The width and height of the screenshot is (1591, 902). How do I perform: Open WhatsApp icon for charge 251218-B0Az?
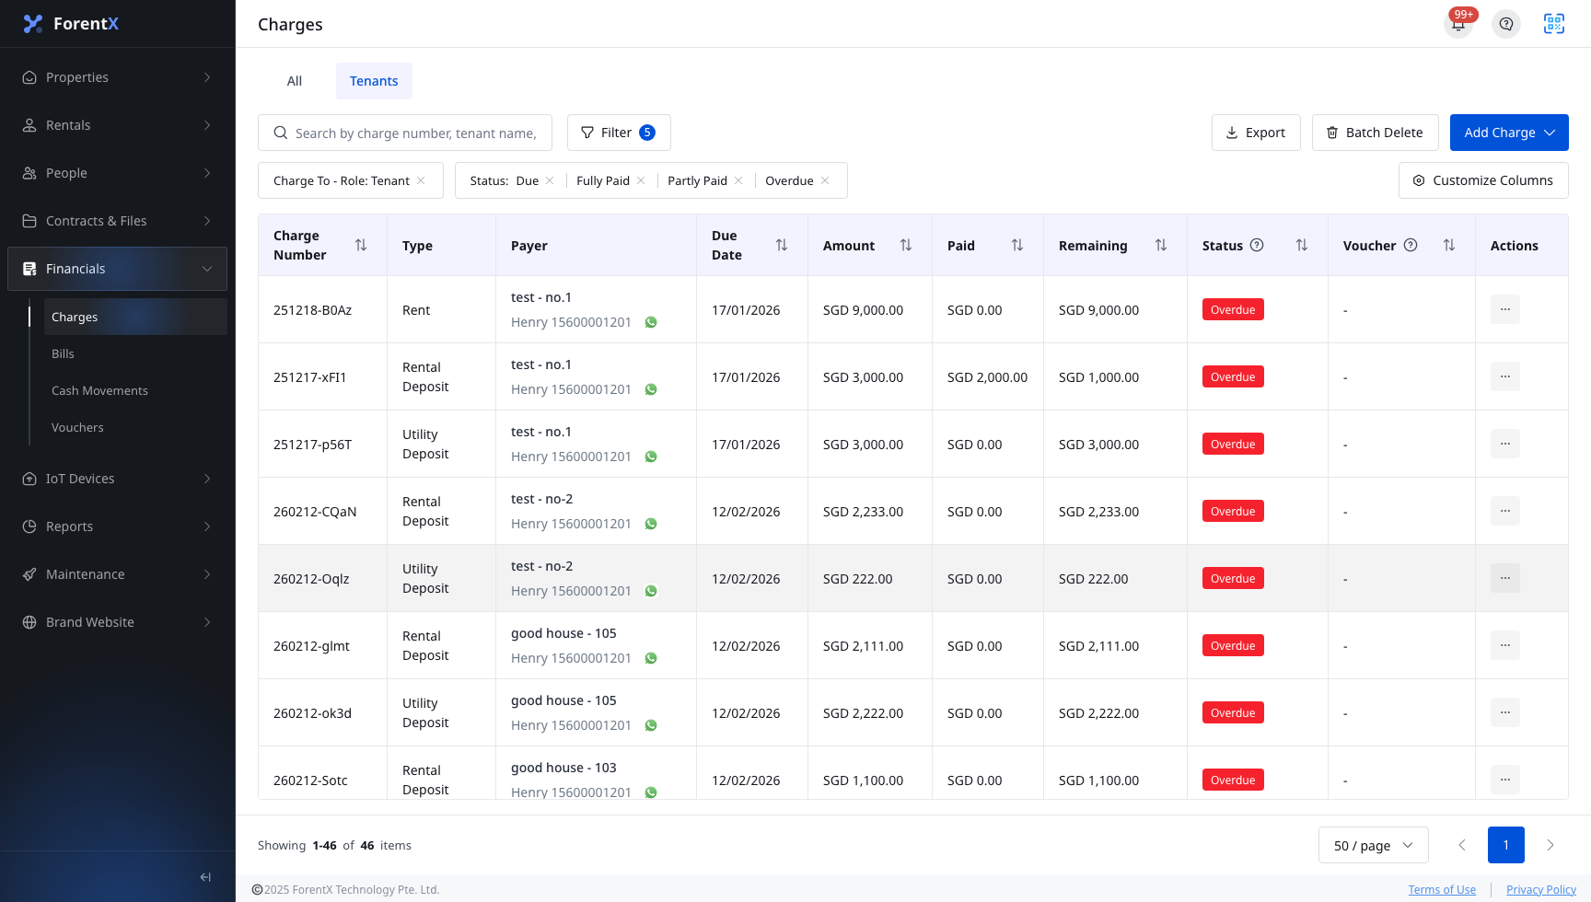tap(651, 322)
